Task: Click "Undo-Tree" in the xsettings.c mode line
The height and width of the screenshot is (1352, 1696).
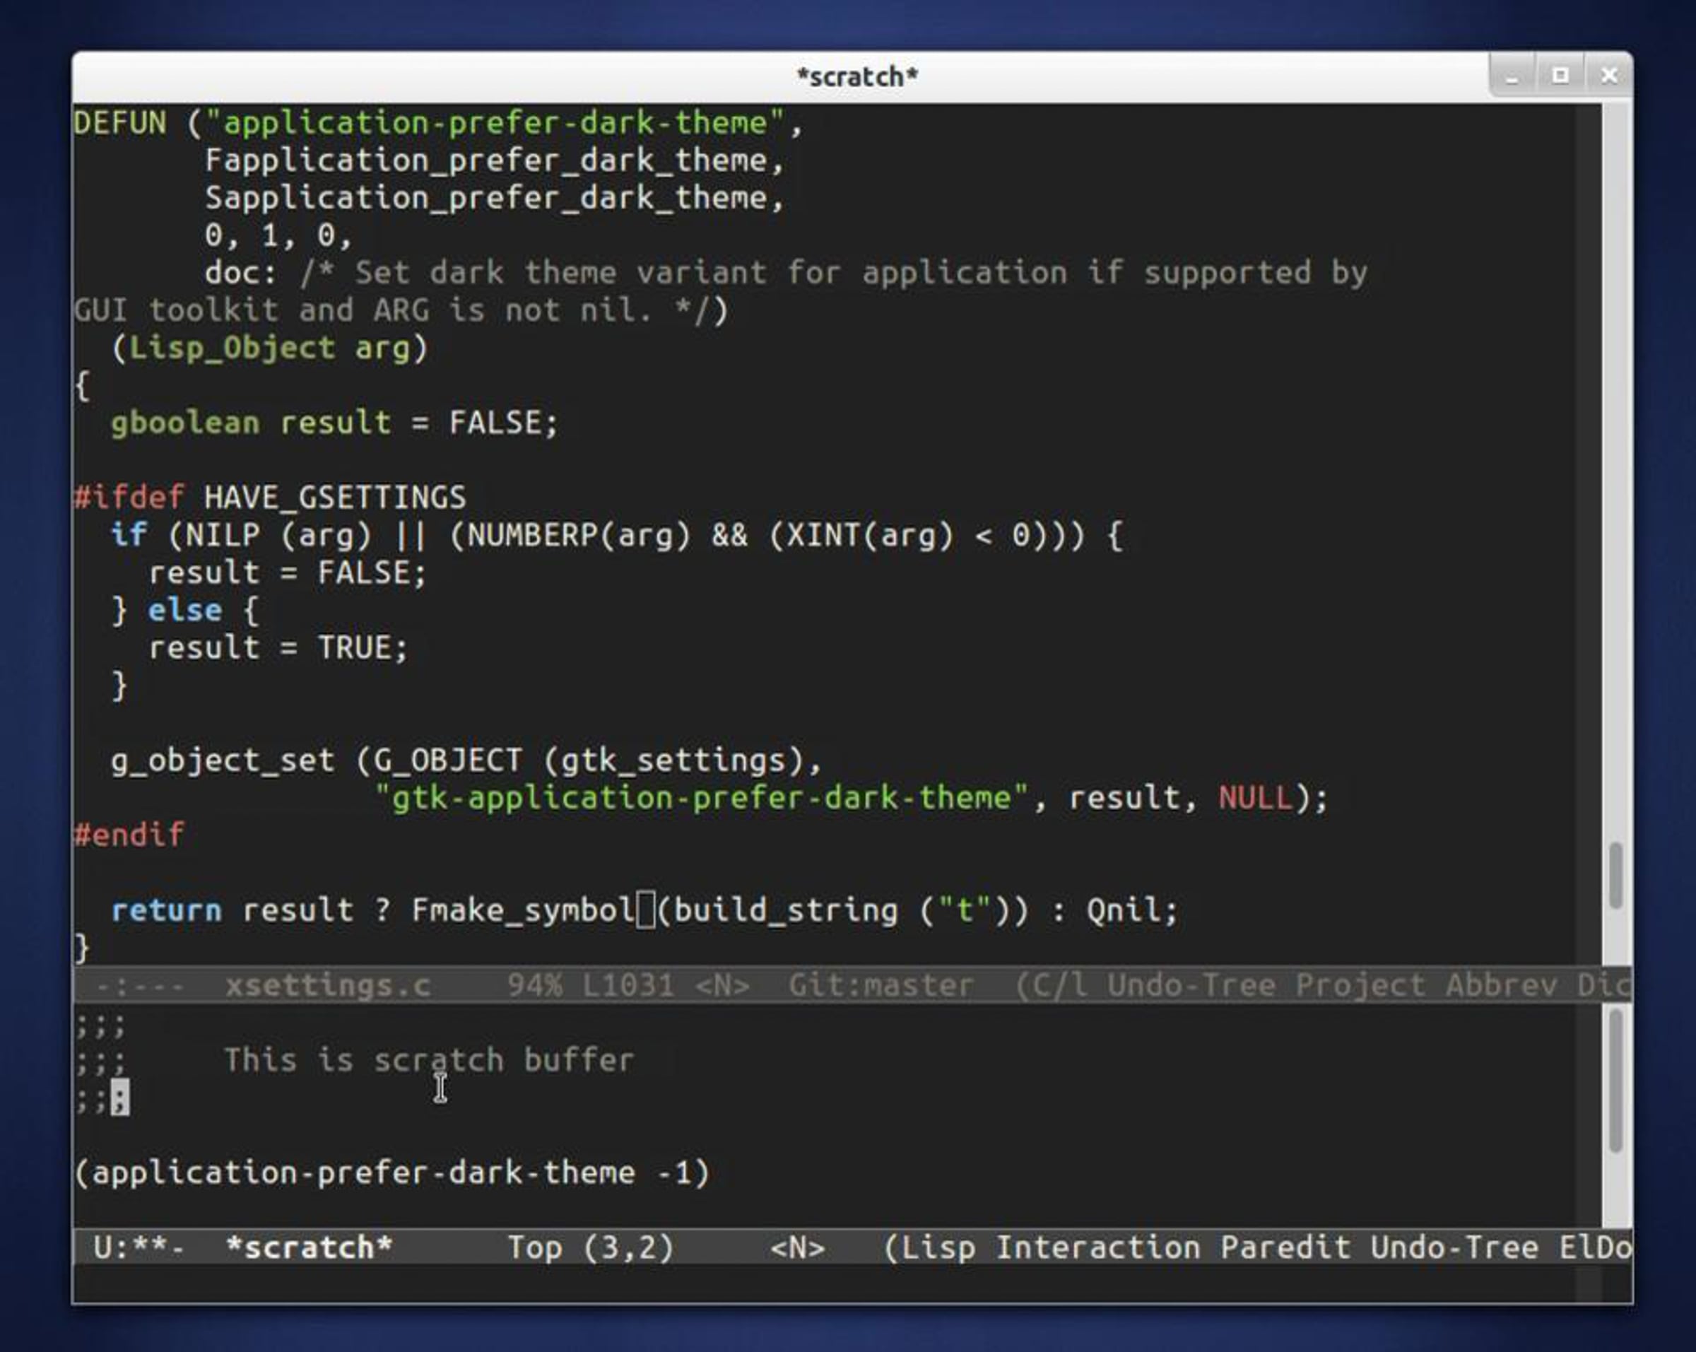Action: point(1190,984)
